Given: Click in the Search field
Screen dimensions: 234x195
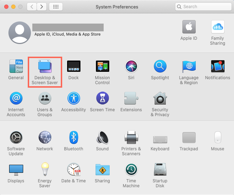Looking at the screenshot, I should [x=203, y=7].
